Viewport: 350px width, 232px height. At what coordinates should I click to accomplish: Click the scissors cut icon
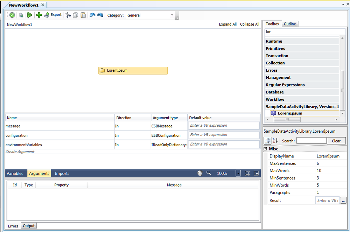tap(68, 15)
